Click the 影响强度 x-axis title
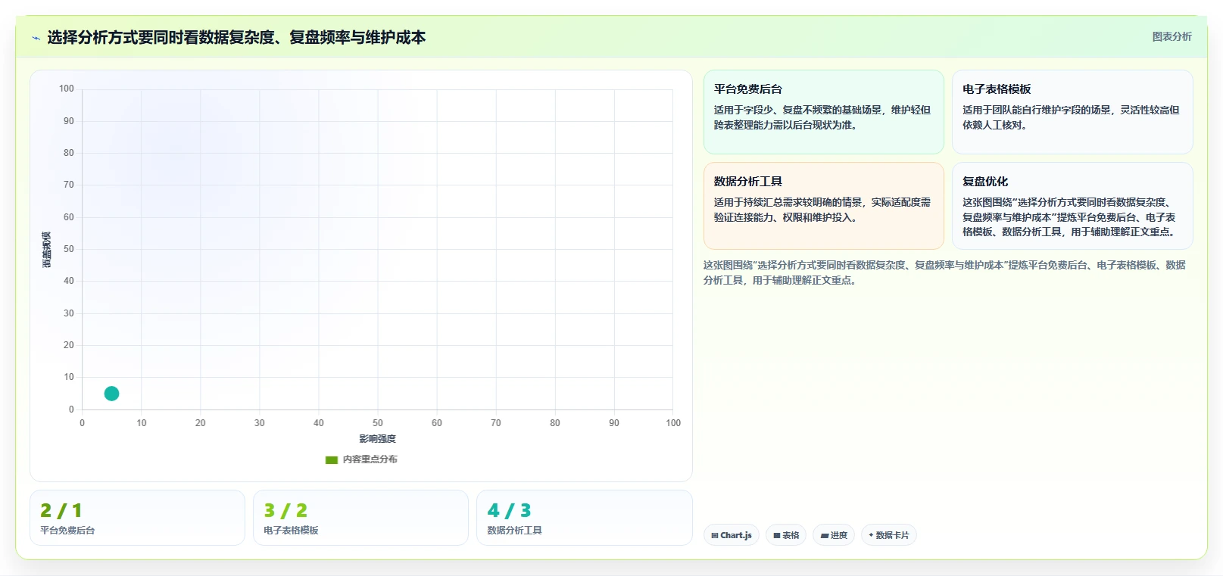 pos(377,439)
